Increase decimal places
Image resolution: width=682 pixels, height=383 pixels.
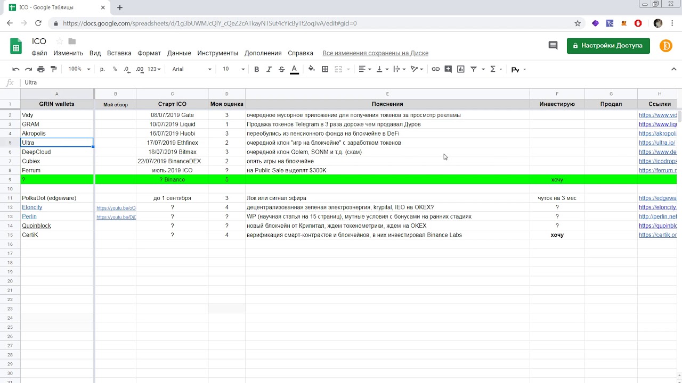(x=140, y=69)
